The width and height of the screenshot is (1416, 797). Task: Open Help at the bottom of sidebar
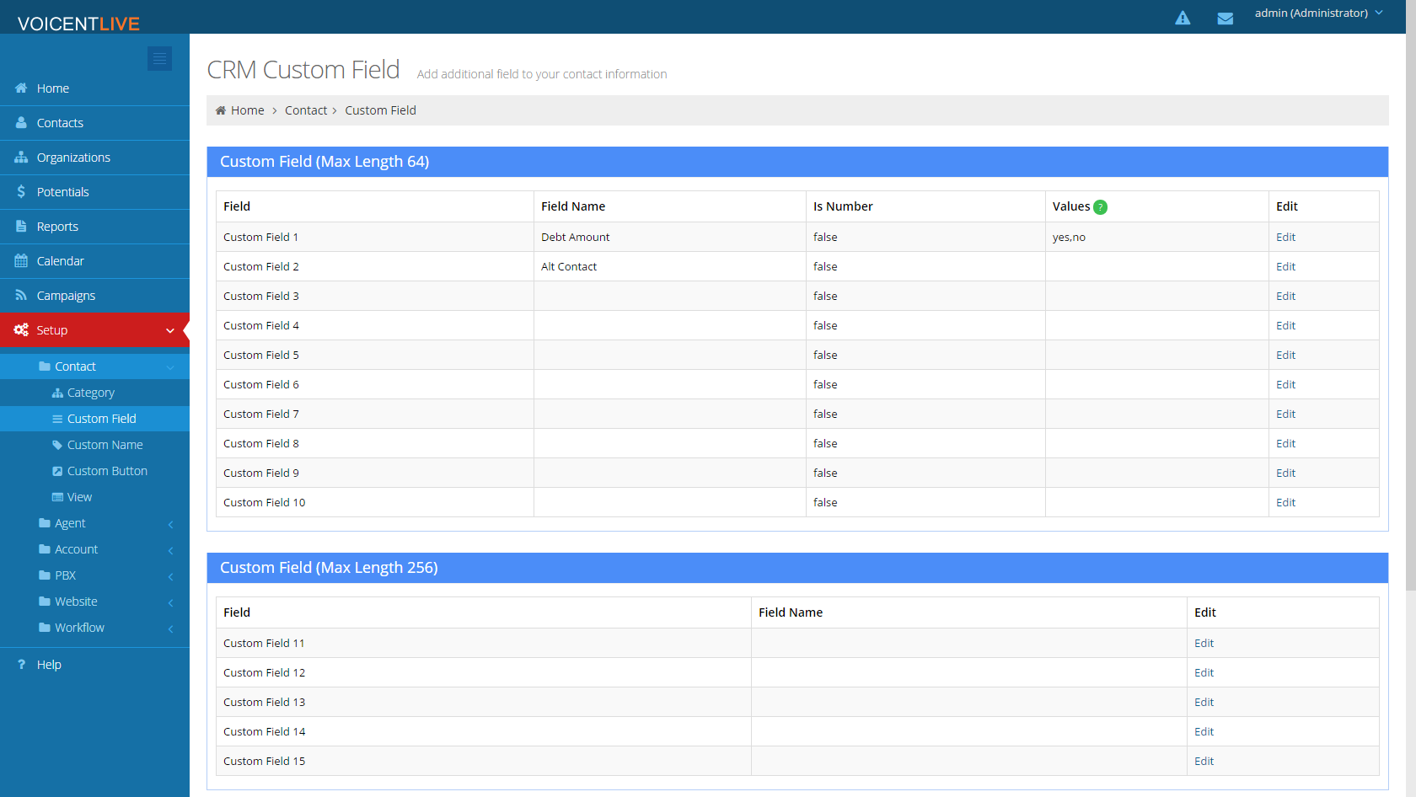point(48,664)
